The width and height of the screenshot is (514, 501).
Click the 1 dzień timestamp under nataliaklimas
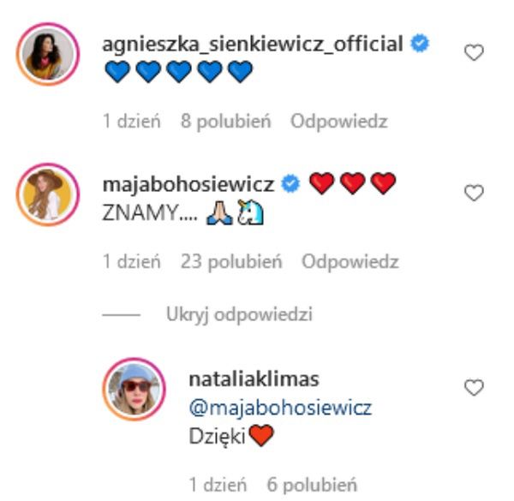(x=218, y=484)
